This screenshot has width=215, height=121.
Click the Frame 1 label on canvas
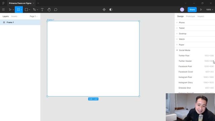pos(51,20)
